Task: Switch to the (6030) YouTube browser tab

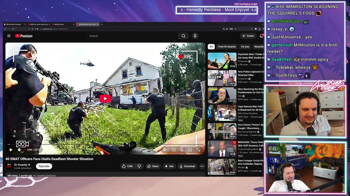Action: tap(63, 24)
